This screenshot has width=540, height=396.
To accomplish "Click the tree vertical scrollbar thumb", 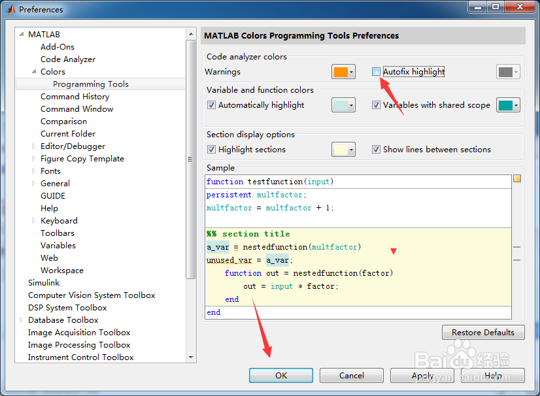I will 191,159.
